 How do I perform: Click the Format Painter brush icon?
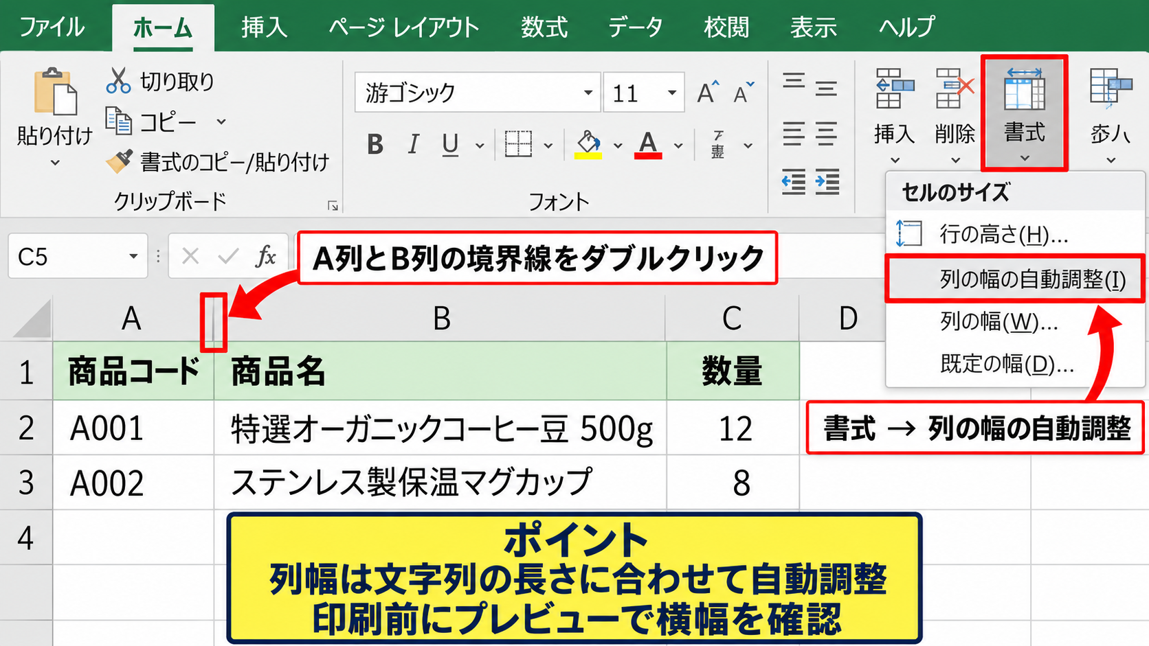point(119,161)
